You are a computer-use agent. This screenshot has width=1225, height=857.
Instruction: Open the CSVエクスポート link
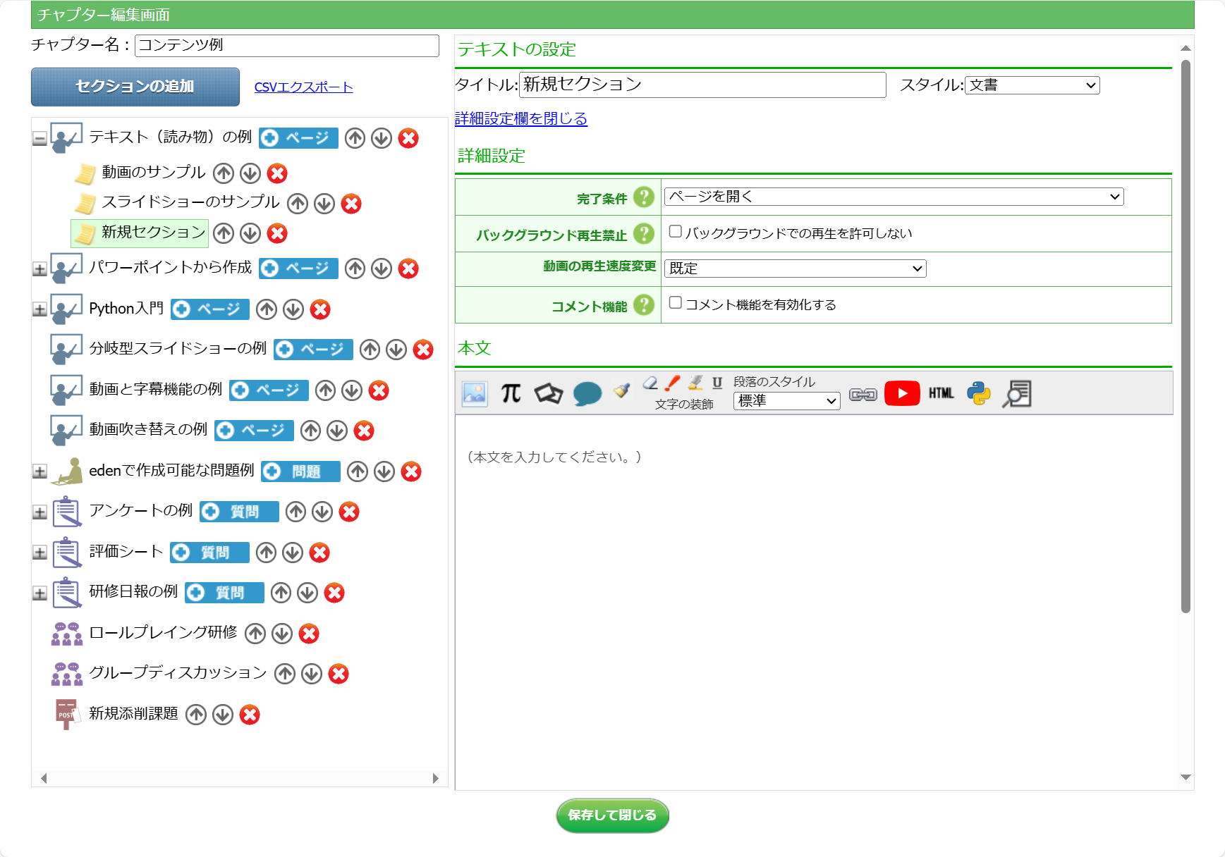click(303, 87)
